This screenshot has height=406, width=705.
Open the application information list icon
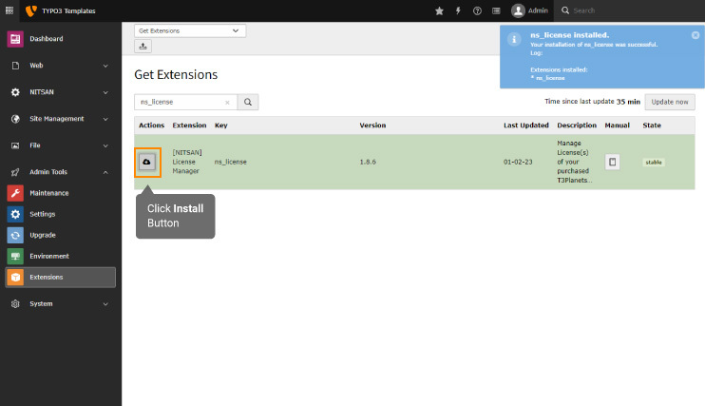495,10
